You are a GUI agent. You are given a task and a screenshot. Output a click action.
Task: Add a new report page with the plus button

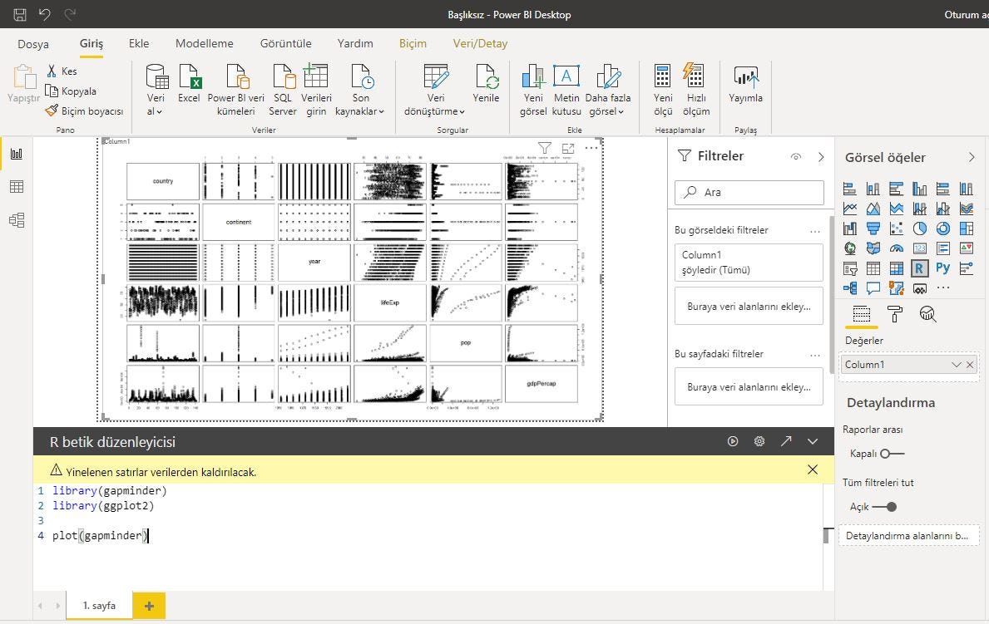(148, 606)
